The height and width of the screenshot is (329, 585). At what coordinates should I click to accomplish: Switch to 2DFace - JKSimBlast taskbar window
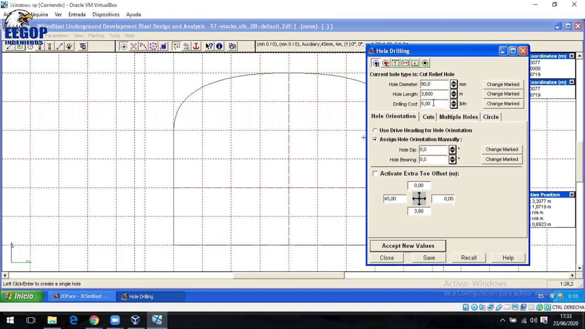81,297
